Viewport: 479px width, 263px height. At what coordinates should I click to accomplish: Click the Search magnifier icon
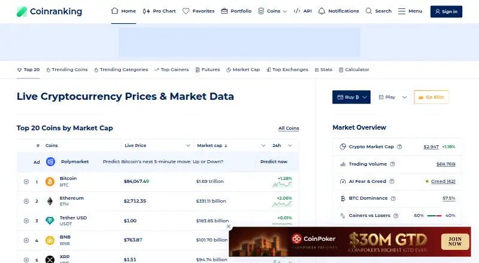pos(369,11)
